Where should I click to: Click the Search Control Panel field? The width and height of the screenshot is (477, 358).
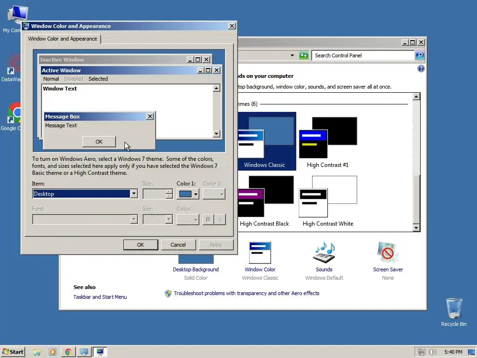pyautogui.click(x=363, y=55)
